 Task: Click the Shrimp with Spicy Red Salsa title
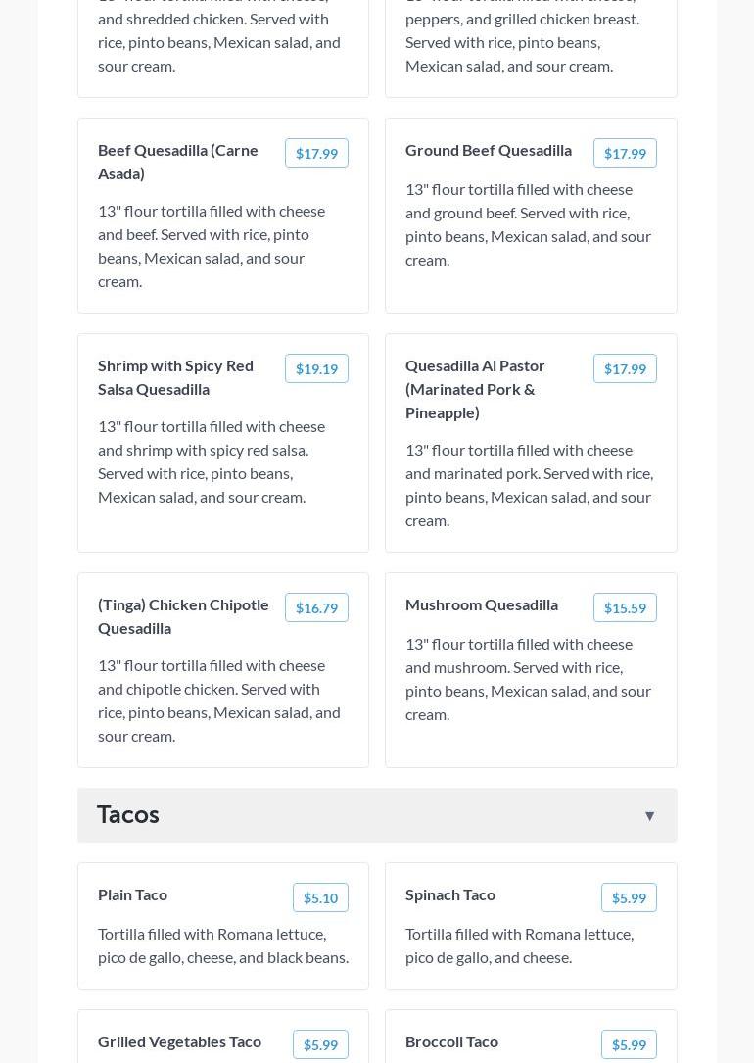click(x=175, y=377)
